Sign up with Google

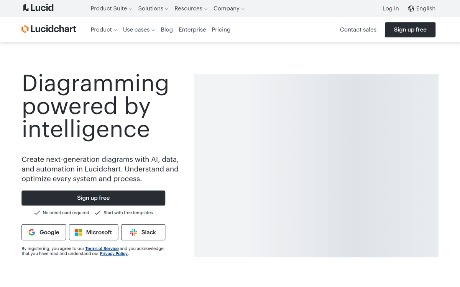click(x=44, y=232)
